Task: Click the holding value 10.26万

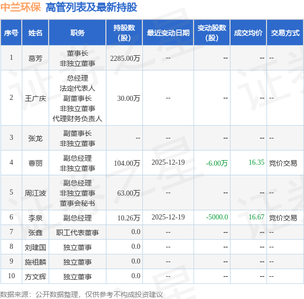Action: [129, 218]
